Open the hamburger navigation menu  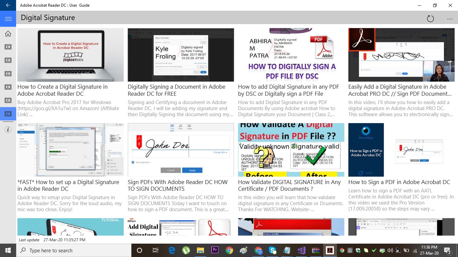[8, 19]
